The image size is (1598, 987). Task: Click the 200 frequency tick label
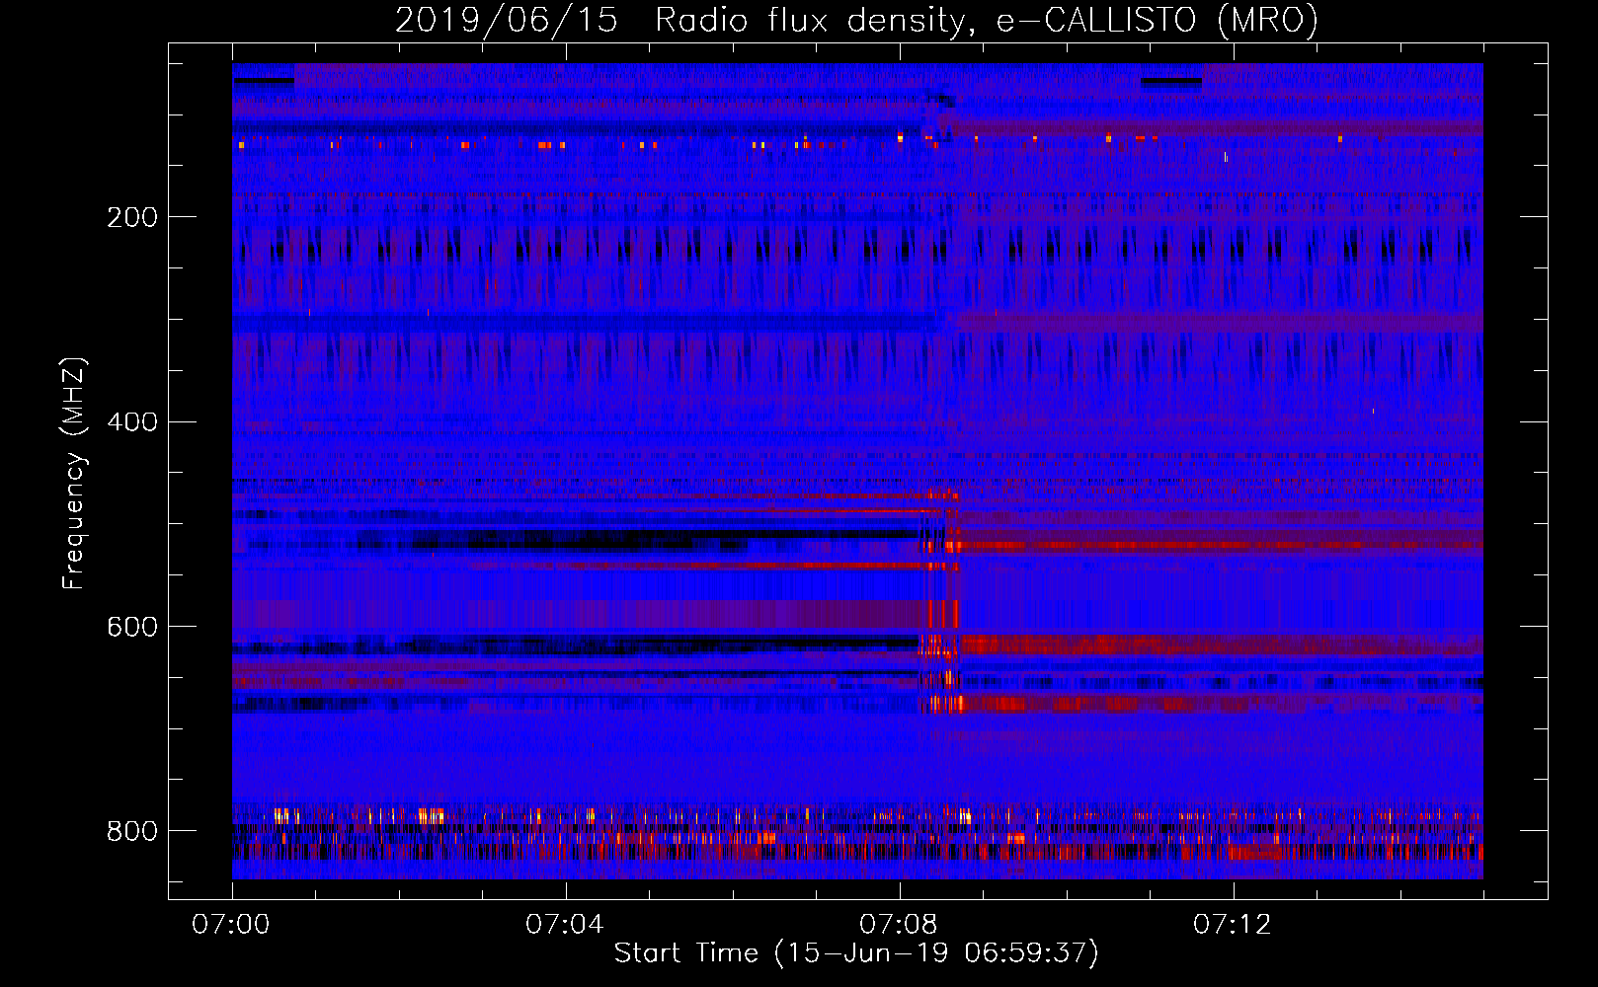click(x=132, y=217)
